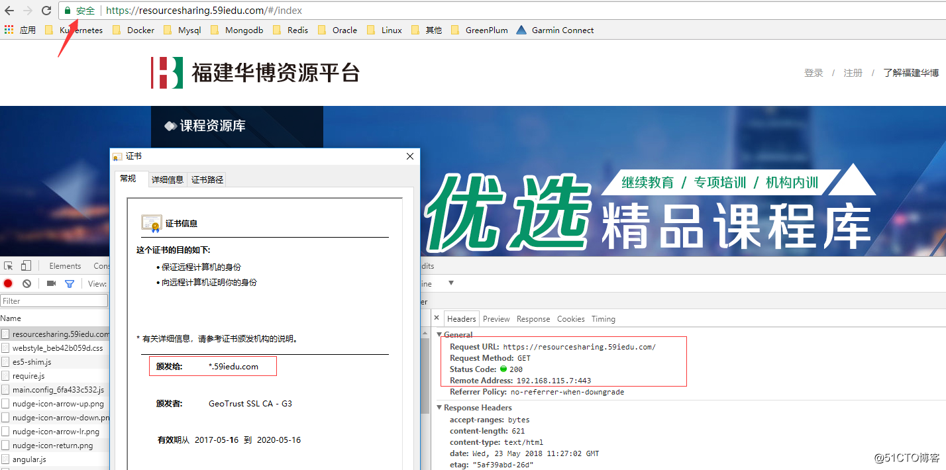The width and height of the screenshot is (946, 470).
Task: Click the Name column header in network list
Action: 11,318
